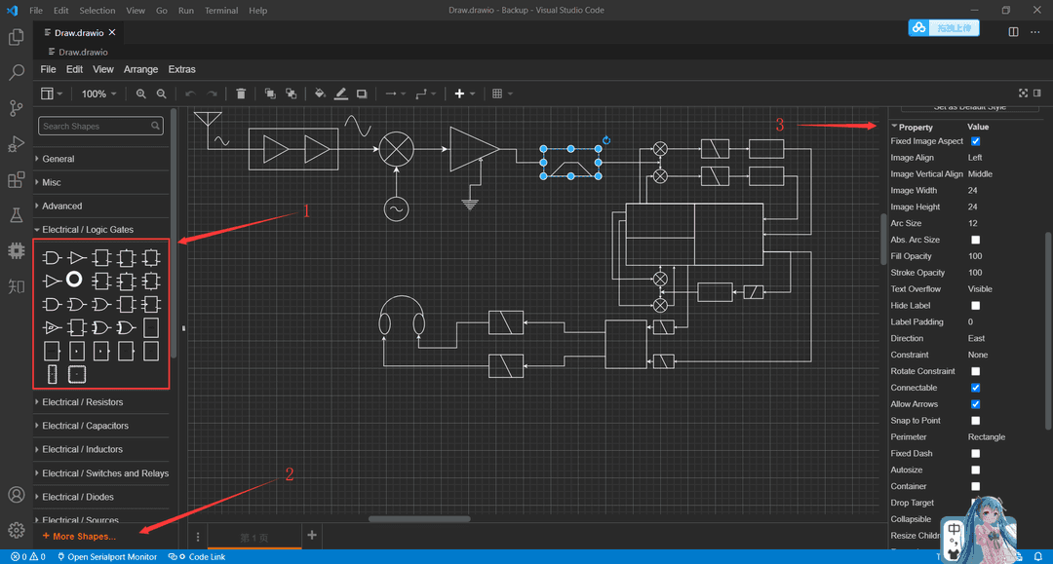This screenshot has width=1053, height=564.
Task: Open the zoom percentage dropdown
Action: pos(97,93)
